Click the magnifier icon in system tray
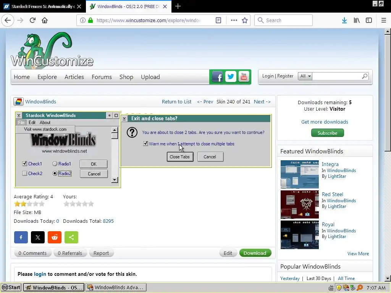 pyautogui.click(x=360, y=288)
